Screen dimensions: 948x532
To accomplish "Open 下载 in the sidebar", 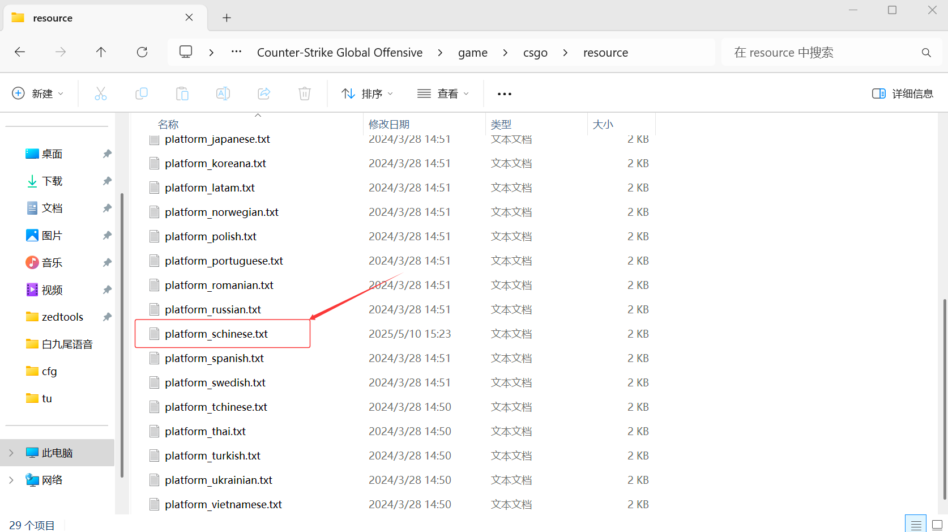I will (52, 181).
